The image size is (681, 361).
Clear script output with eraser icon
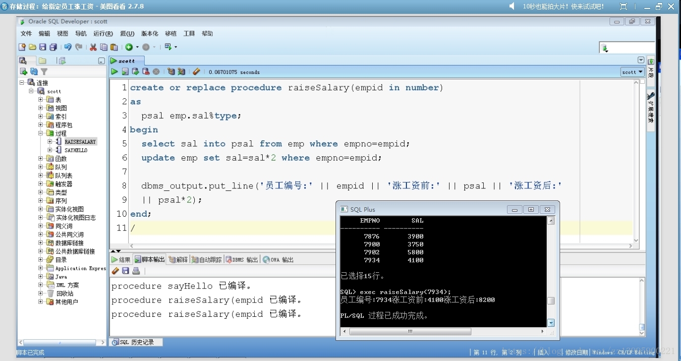[115, 271]
